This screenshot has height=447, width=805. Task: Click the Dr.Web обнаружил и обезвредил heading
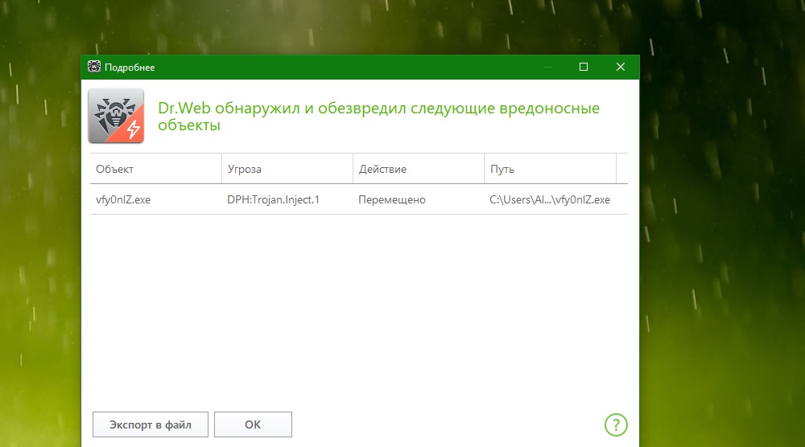pyautogui.click(x=378, y=117)
